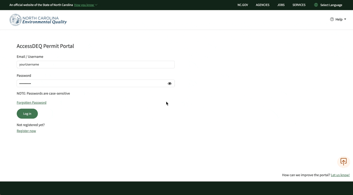Click the North Carolina state seal logo
353x195 pixels.
click(15, 20)
